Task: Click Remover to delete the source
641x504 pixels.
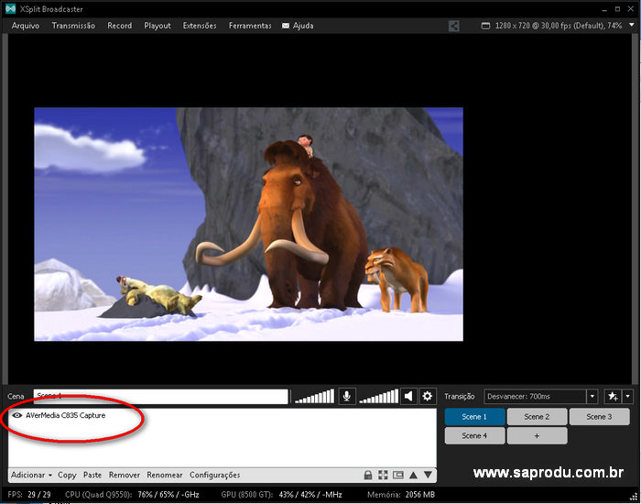Action: pos(125,475)
